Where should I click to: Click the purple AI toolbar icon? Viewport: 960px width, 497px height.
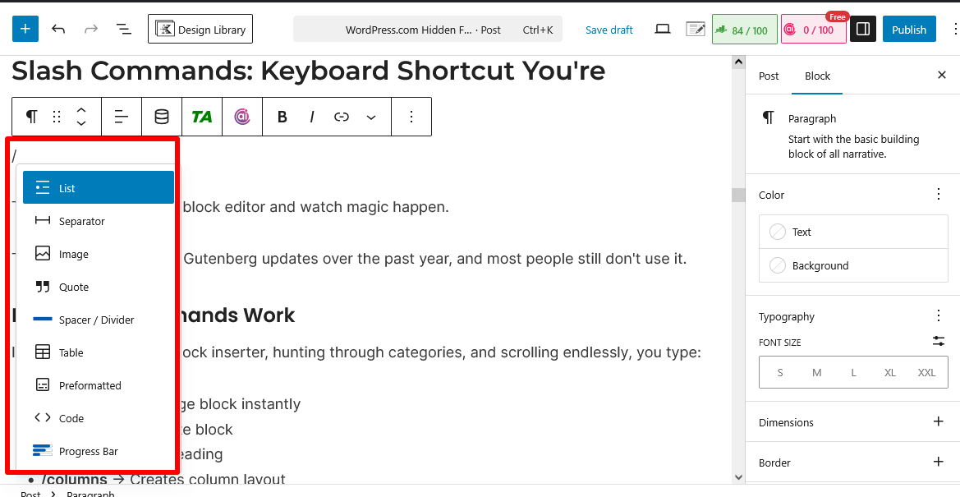tap(241, 116)
